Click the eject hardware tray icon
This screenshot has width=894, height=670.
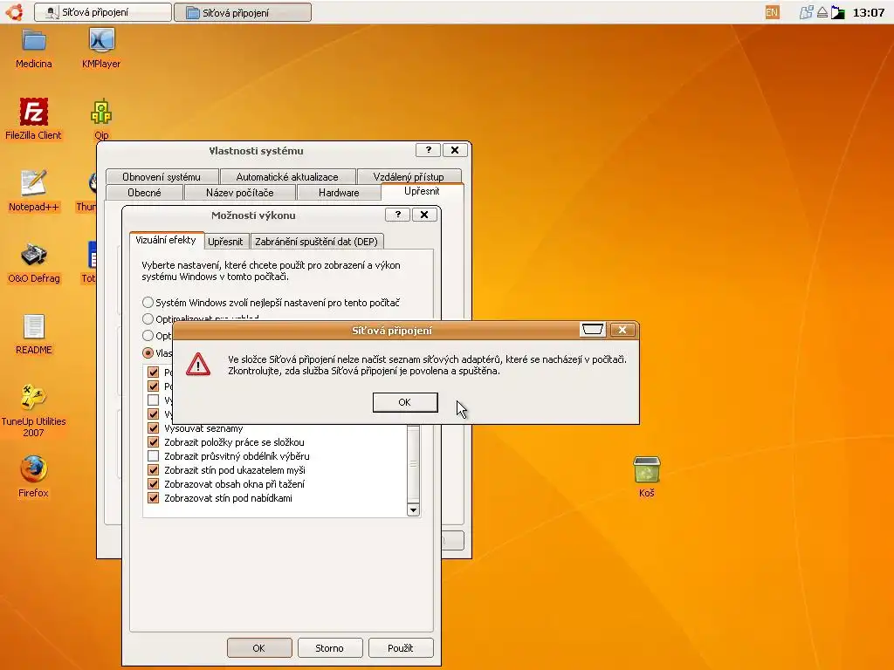coord(822,12)
